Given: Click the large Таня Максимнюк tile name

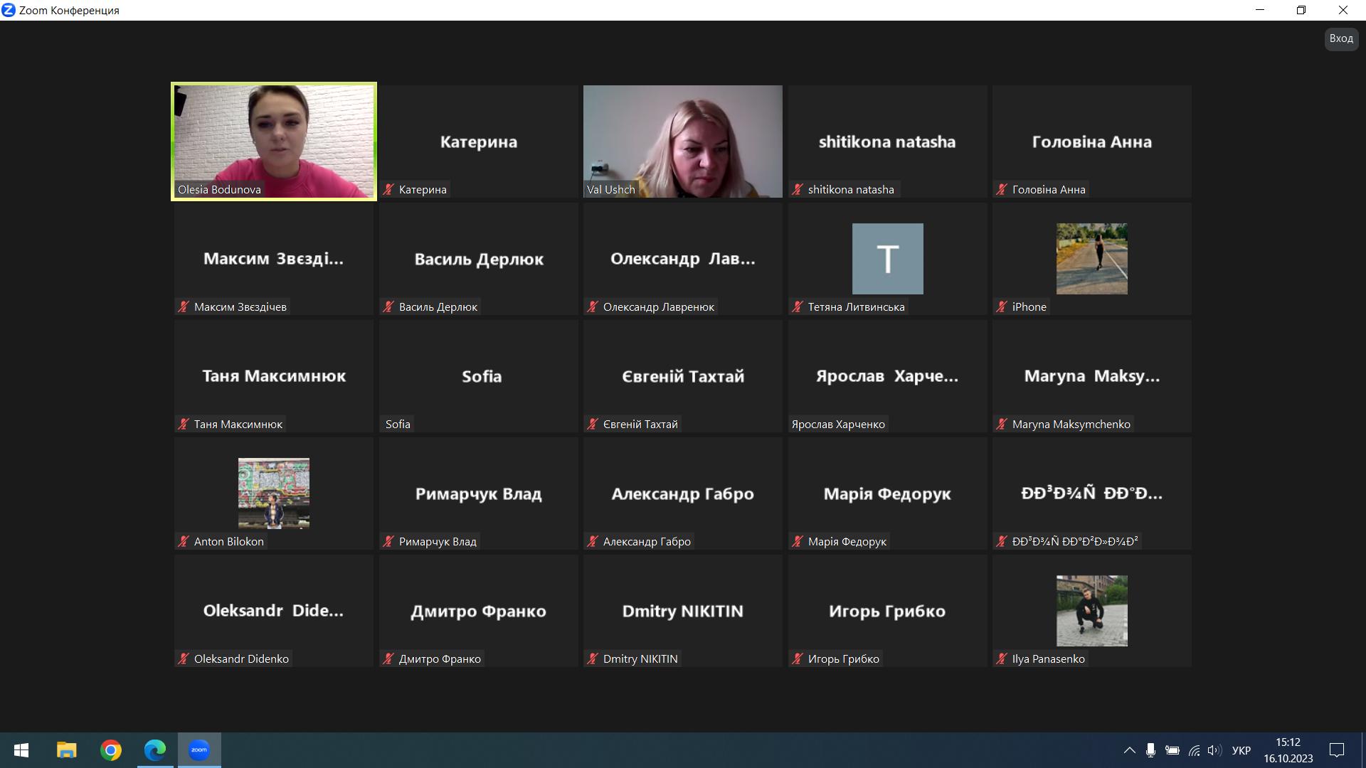Looking at the screenshot, I should click(274, 376).
